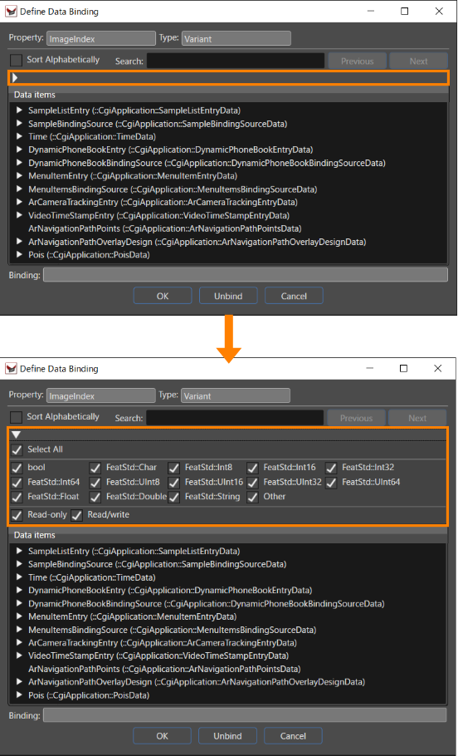Uncheck FeatStd::Int8 filter
This screenshot has width=458, height=756.
tap(174, 468)
